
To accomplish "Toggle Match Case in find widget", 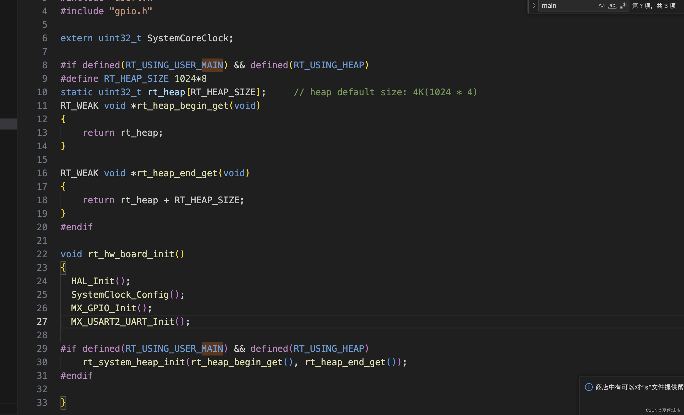I will pyautogui.click(x=601, y=5).
